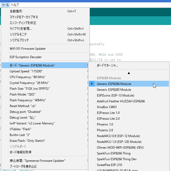Screen dimensions: 171x171
Task: Select Phoenix 1.0 board
Action: 129,124
